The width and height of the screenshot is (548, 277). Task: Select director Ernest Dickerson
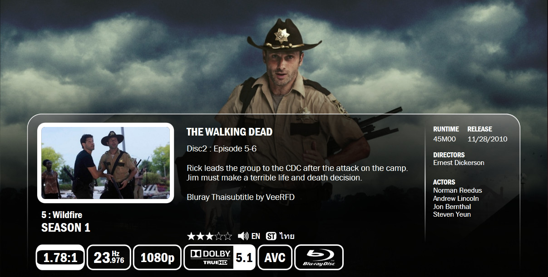pyautogui.click(x=459, y=163)
